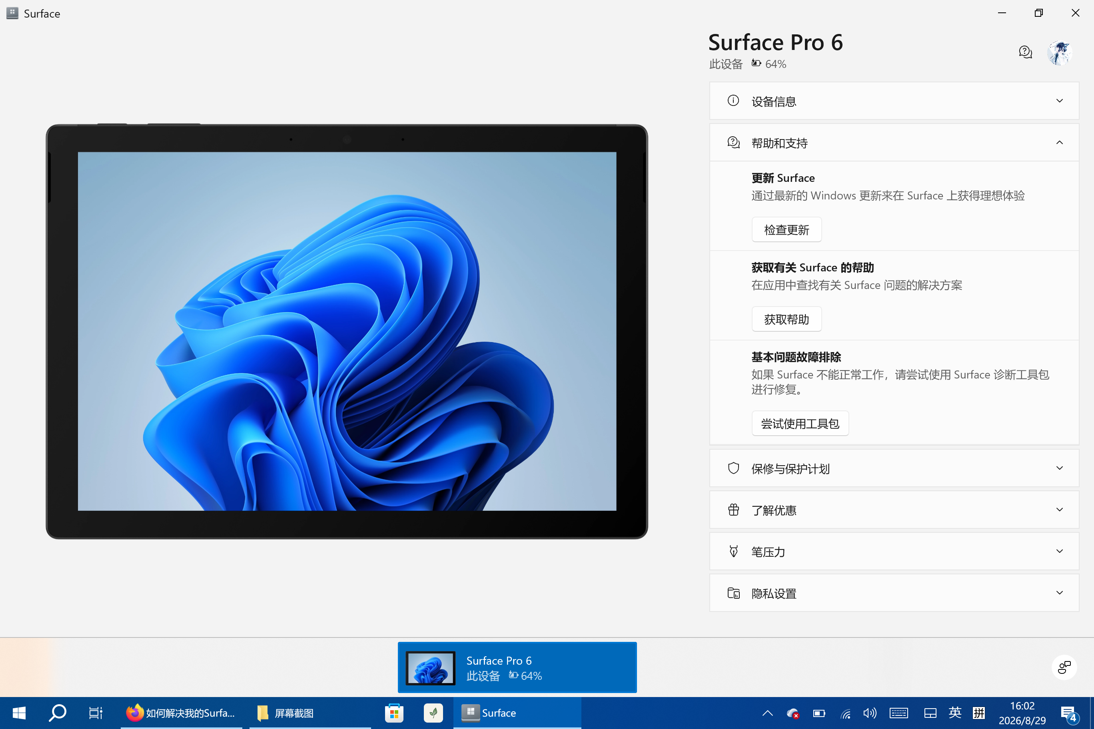
Task: Click the 尝试使用工具包 button
Action: (x=800, y=423)
